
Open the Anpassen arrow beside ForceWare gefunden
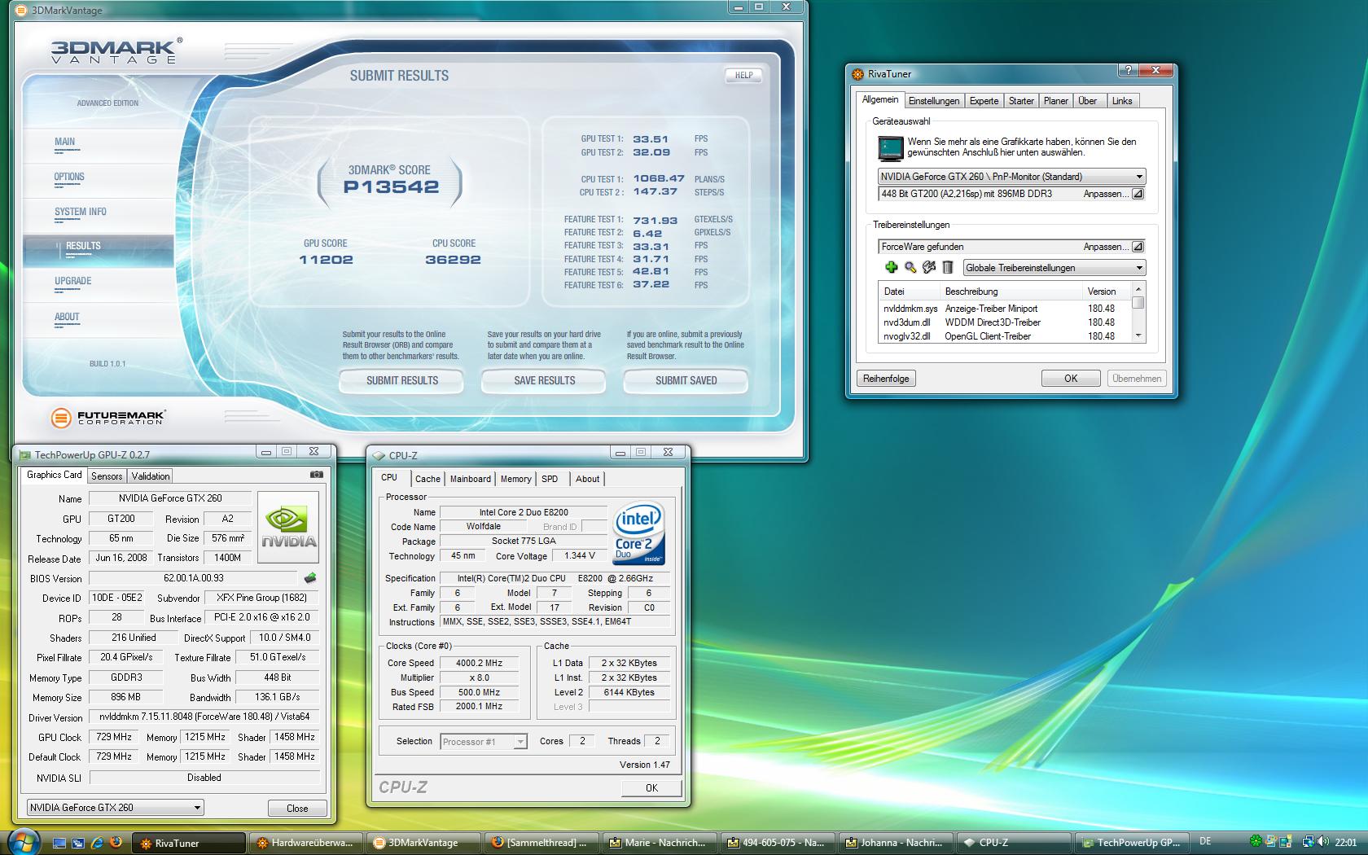click(x=1138, y=247)
